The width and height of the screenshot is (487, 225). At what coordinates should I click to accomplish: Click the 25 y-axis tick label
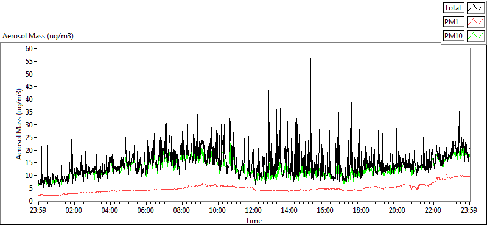point(29,137)
